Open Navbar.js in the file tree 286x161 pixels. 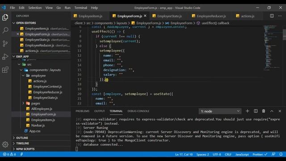pyautogui.click(x=38, y=125)
